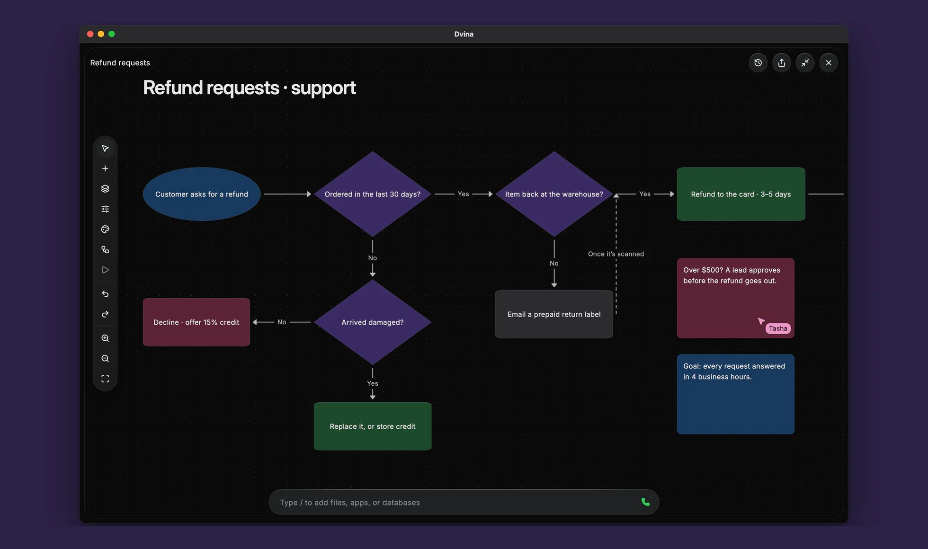Click the plus add-element tool
Viewport: 928px width, 549px height.
(105, 168)
